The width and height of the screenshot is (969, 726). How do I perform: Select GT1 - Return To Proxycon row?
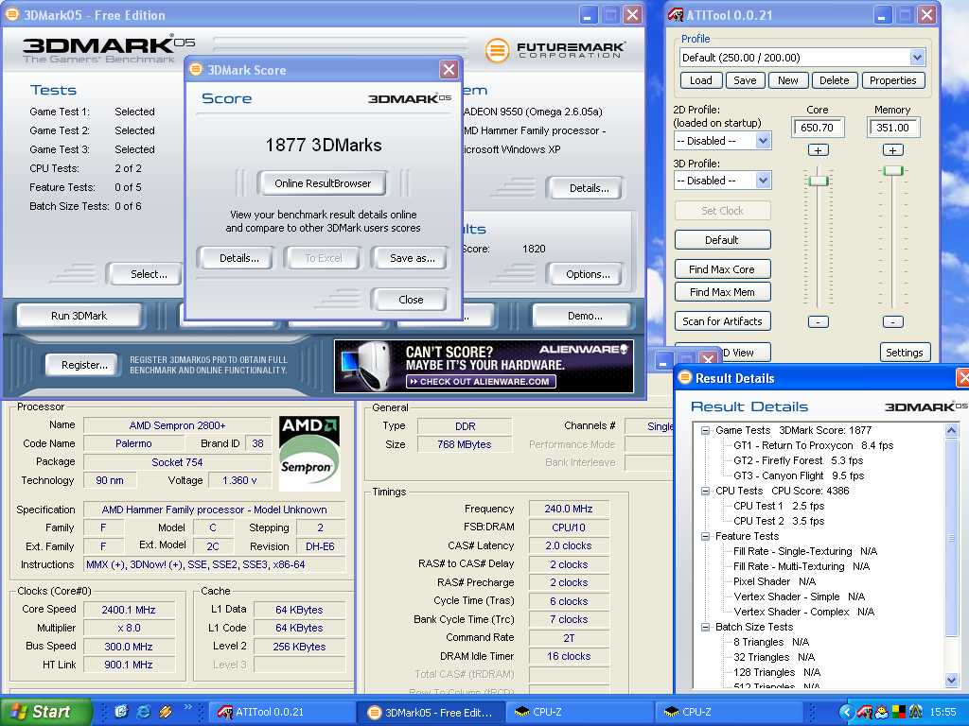(x=813, y=445)
